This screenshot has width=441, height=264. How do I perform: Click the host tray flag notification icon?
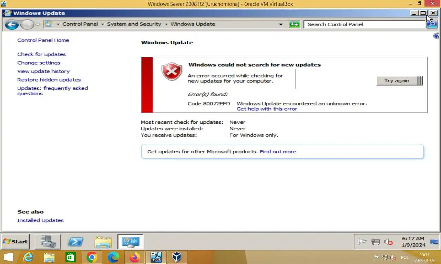tap(377, 257)
